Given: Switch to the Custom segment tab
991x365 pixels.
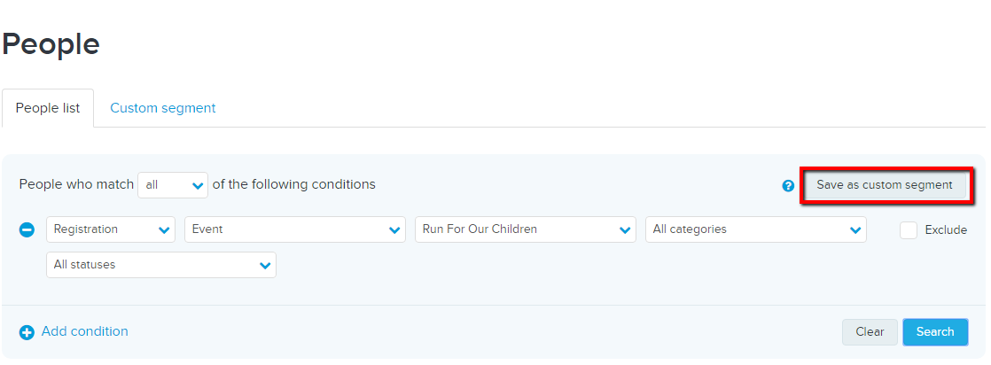Looking at the screenshot, I should [163, 108].
